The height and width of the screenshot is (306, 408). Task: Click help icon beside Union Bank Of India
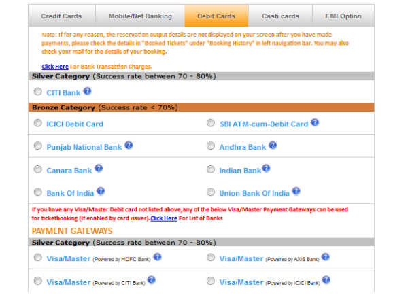296,191
